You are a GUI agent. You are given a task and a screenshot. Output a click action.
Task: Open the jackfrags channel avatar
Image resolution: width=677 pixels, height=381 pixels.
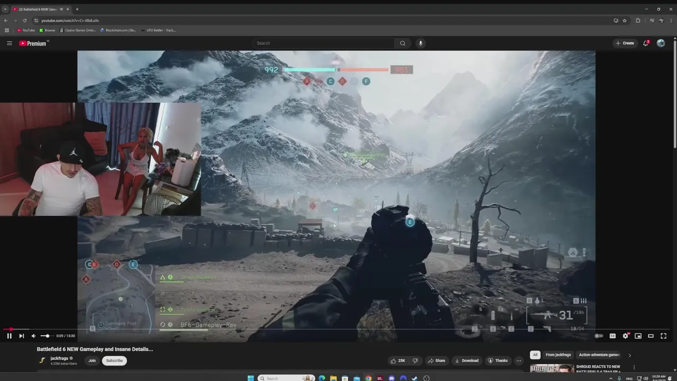[x=42, y=360]
